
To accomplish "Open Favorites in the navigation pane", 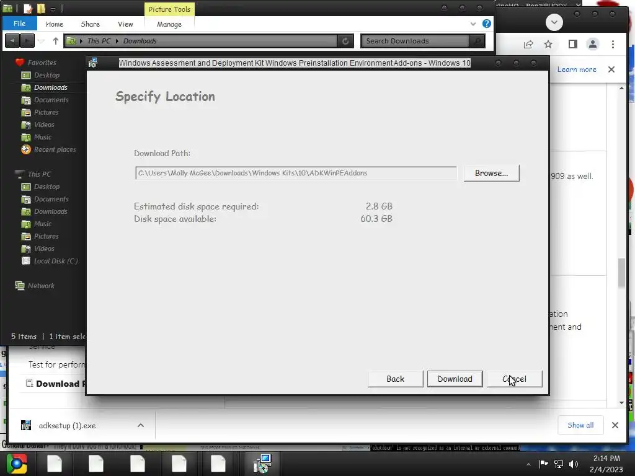I will pos(42,63).
